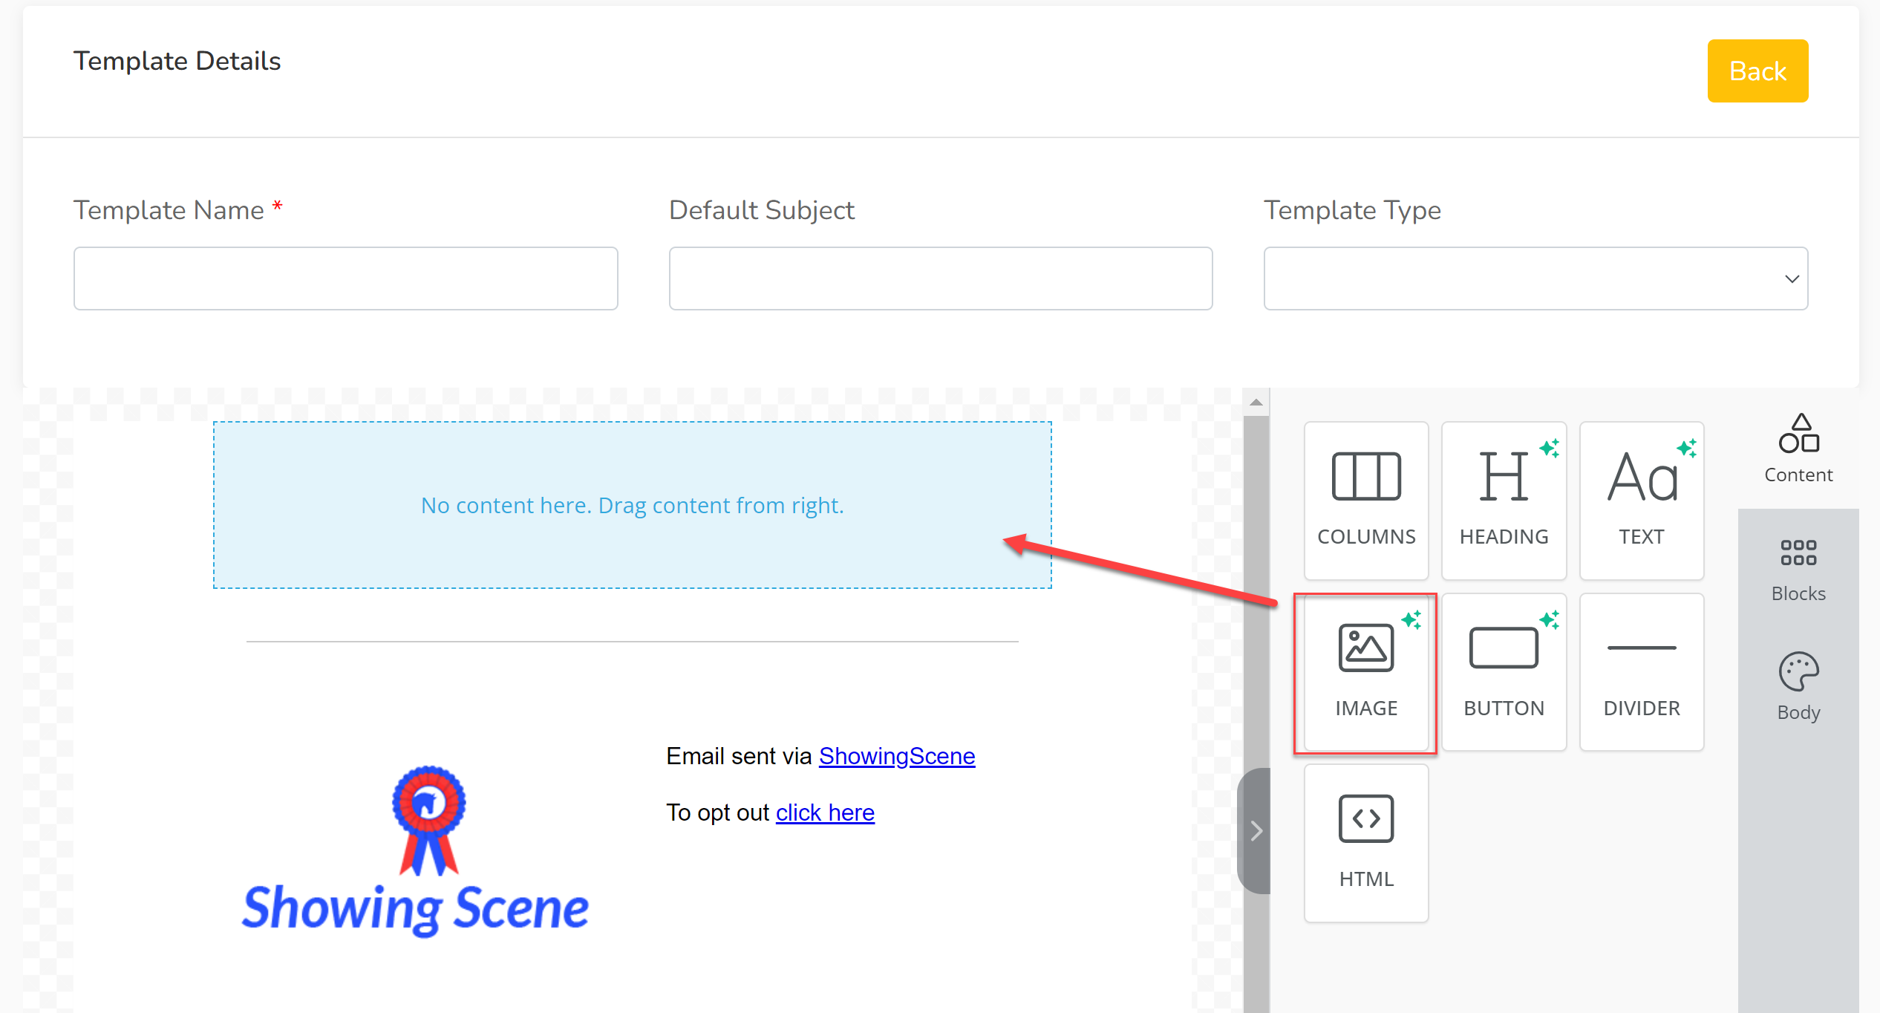Focus the Template Name field
Image resolution: width=1880 pixels, height=1013 pixels.
346,279
